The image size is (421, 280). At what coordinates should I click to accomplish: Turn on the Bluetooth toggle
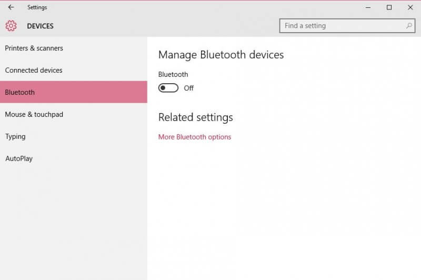168,88
